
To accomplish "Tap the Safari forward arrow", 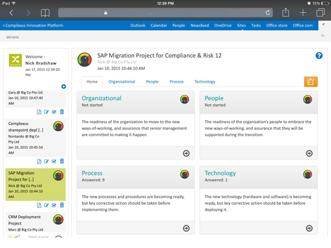I will [28, 13].
